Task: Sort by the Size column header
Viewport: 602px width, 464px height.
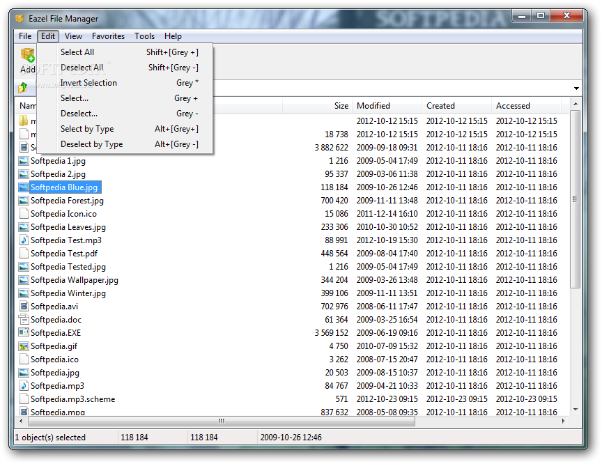Action: [318, 105]
